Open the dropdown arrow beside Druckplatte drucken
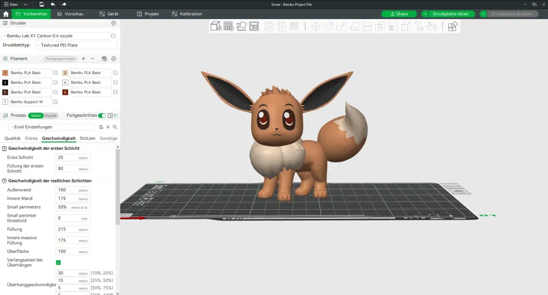 coord(483,14)
